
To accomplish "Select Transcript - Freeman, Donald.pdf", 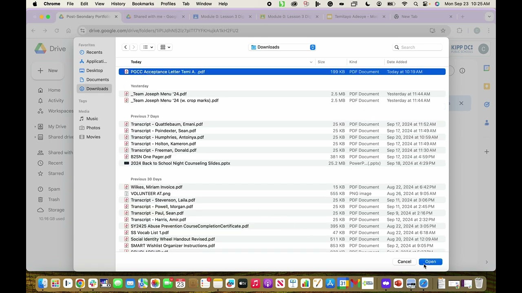I will coord(282,150).
